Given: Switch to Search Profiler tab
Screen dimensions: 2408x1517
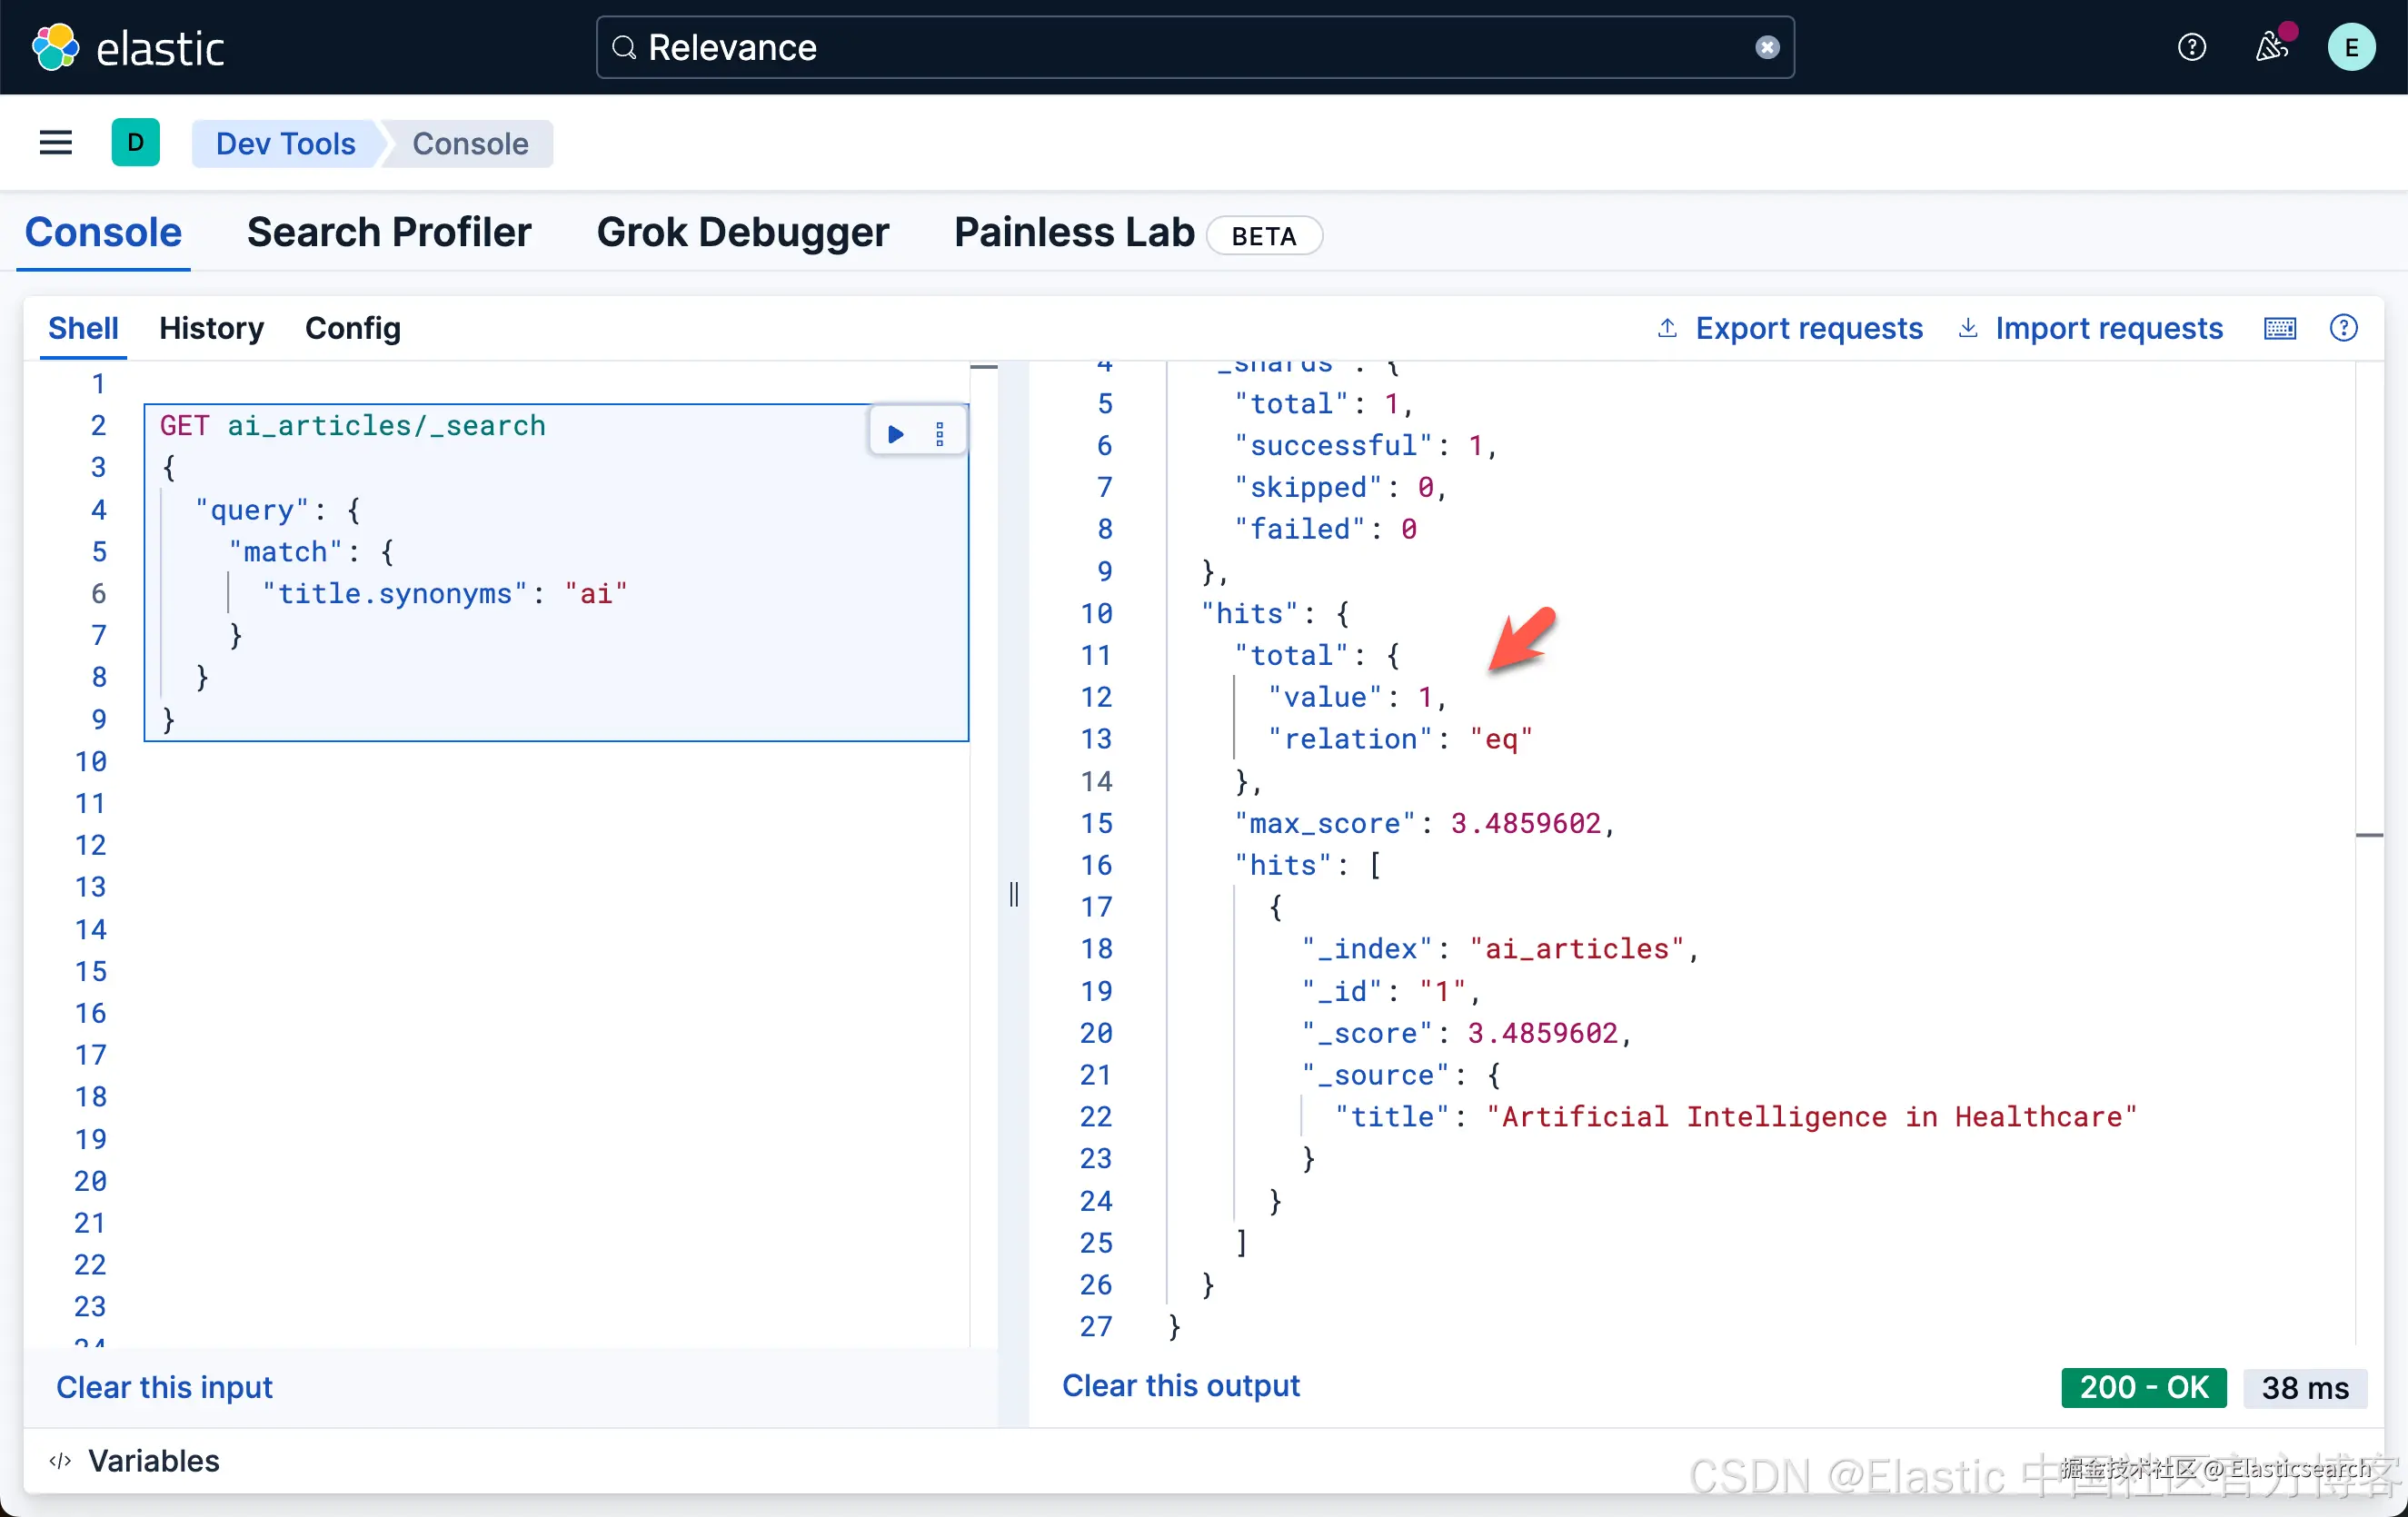Looking at the screenshot, I should tap(389, 232).
